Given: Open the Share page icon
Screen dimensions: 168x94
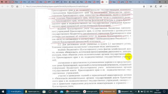Looking at the screenshot, I should click(161, 6).
